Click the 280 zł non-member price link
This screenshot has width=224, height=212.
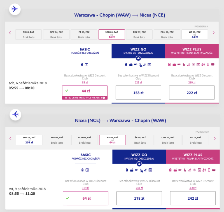click(x=192, y=82)
